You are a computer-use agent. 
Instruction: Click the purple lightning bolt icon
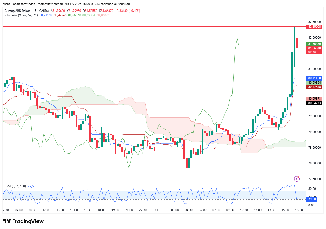pyautogui.click(x=297, y=178)
